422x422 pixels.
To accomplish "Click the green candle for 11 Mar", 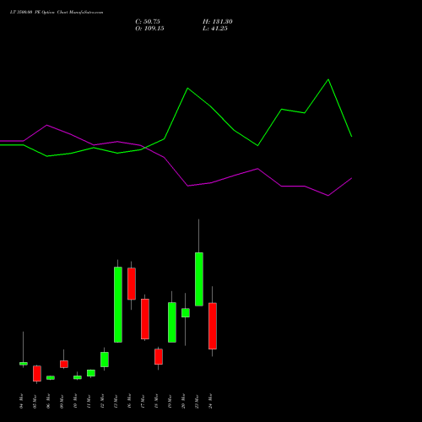I will point(91,373).
